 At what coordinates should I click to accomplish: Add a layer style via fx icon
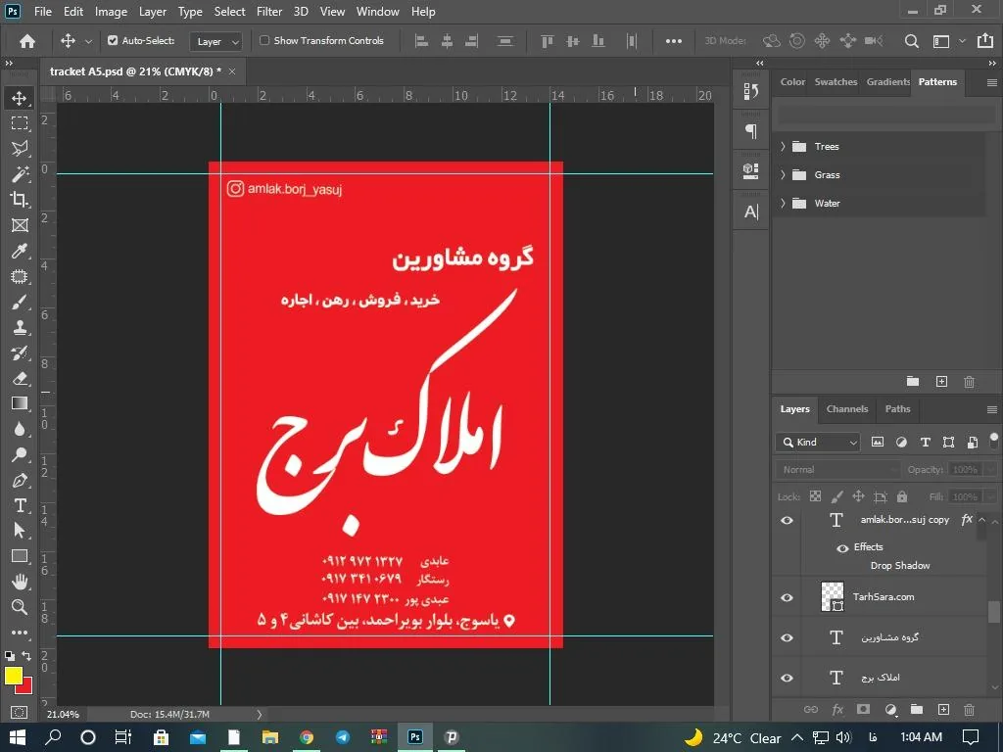click(837, 709)
